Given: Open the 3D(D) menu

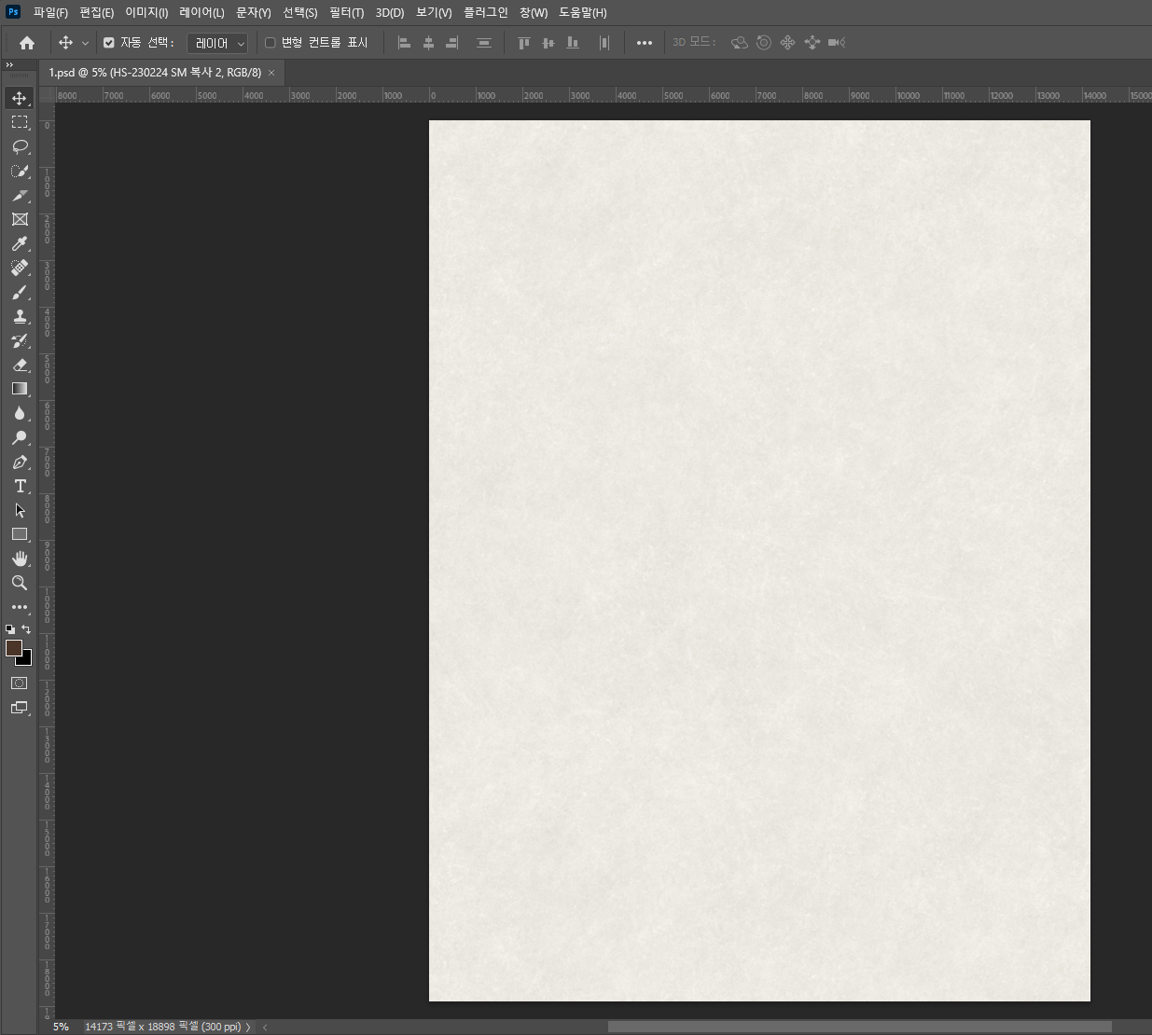Looking at the screenshot, I should tap(390, 12).
